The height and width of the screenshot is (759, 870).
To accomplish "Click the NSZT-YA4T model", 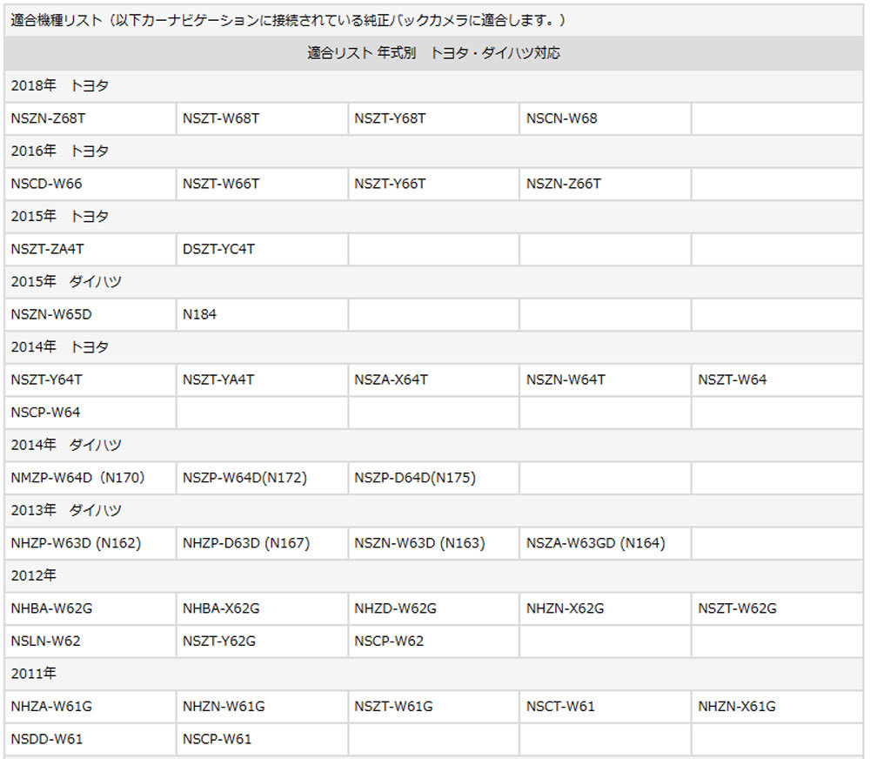I will pyautogui.click(x=262, y=379).
